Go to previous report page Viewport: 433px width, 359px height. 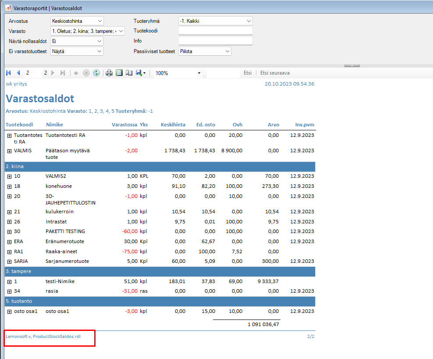(x=18, y=73)
